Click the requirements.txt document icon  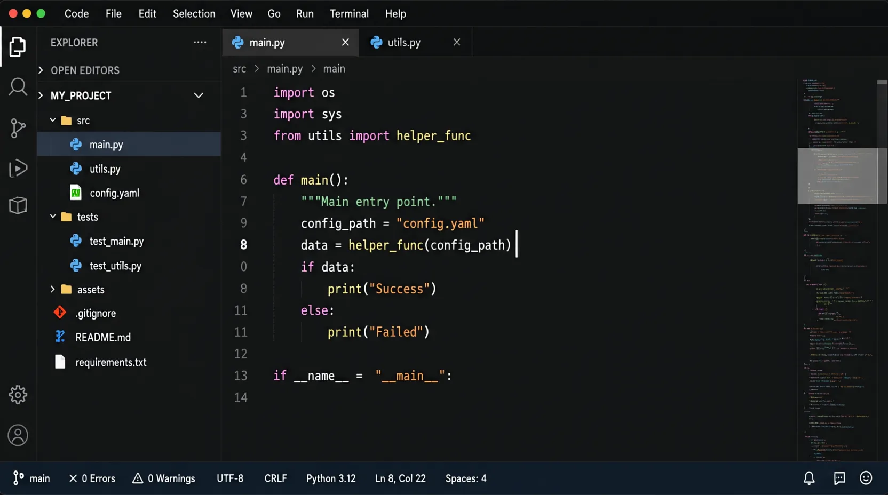[60, 362]
